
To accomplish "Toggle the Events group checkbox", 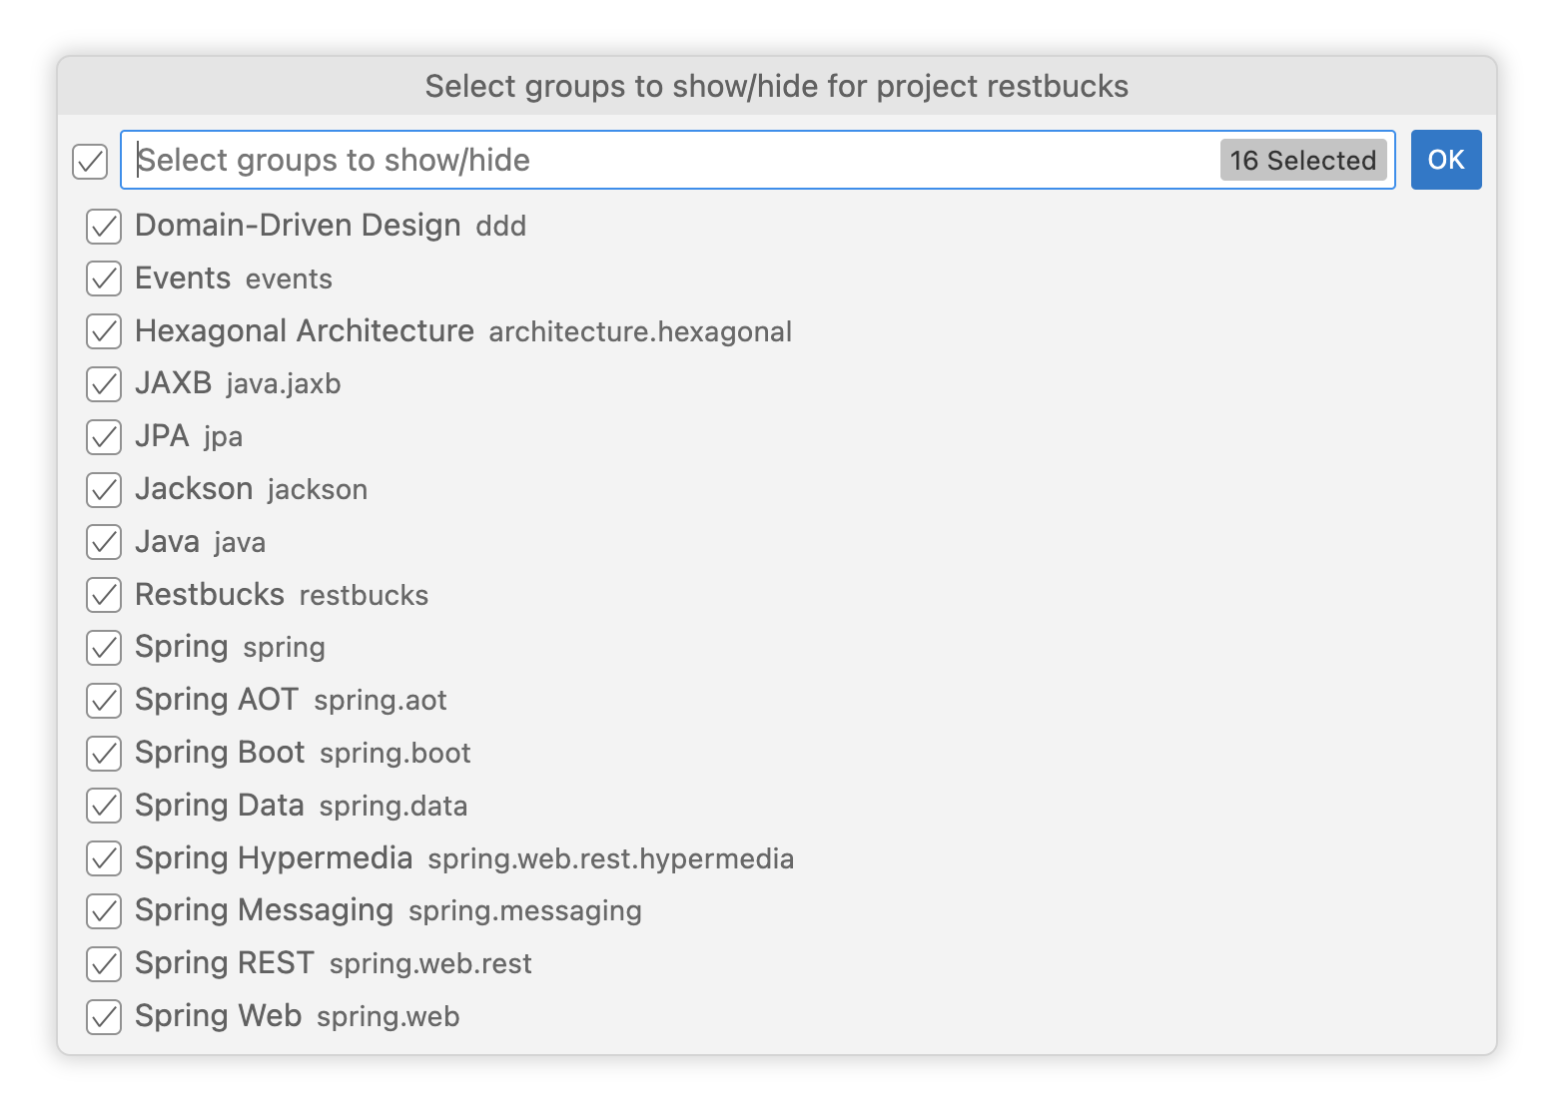I will (104, 278).
